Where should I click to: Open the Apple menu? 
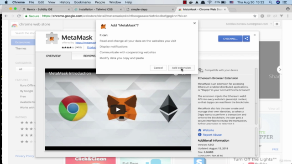(6, 2)
